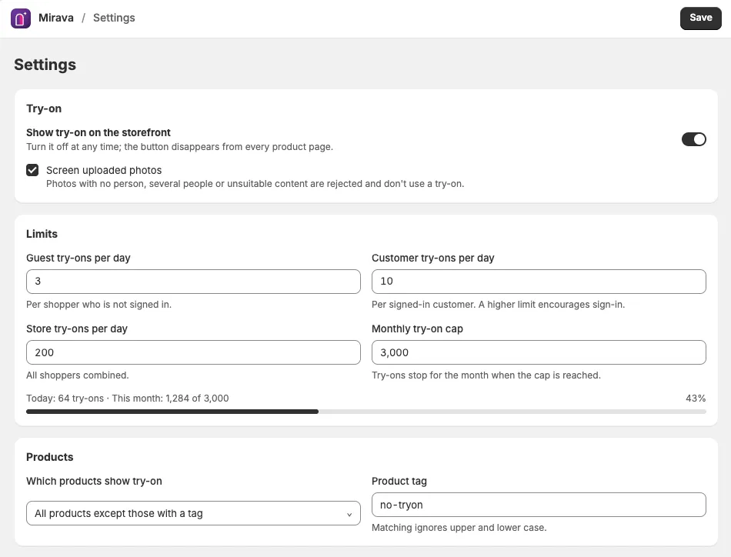Viewport: 731px width, 557px height.
Task: Click the 43% usage percentage
Action: coord(696,399)
